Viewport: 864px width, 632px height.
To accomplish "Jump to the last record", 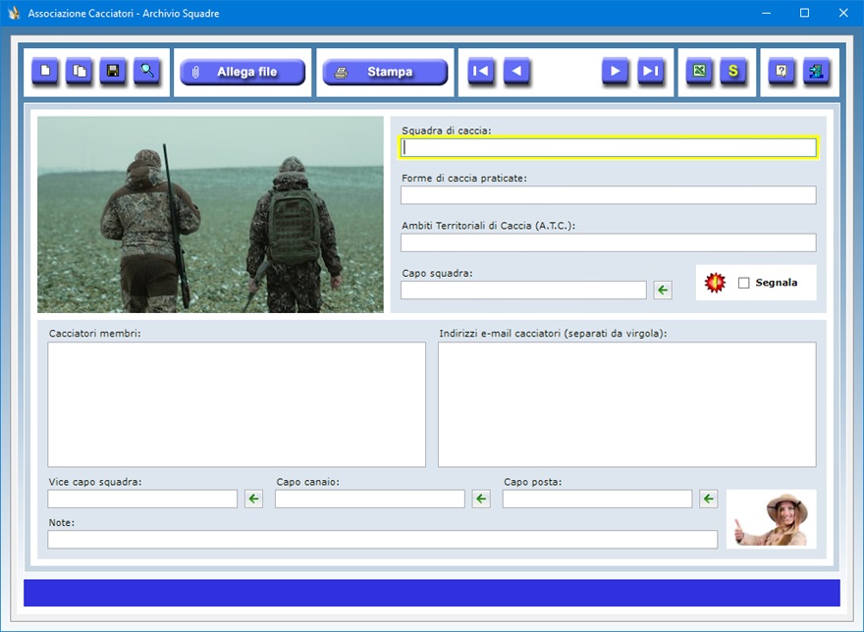I will (x=651, y=71).
